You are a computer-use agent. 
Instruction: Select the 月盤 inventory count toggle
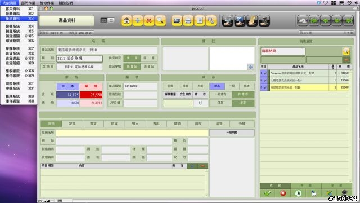(200, 86)
